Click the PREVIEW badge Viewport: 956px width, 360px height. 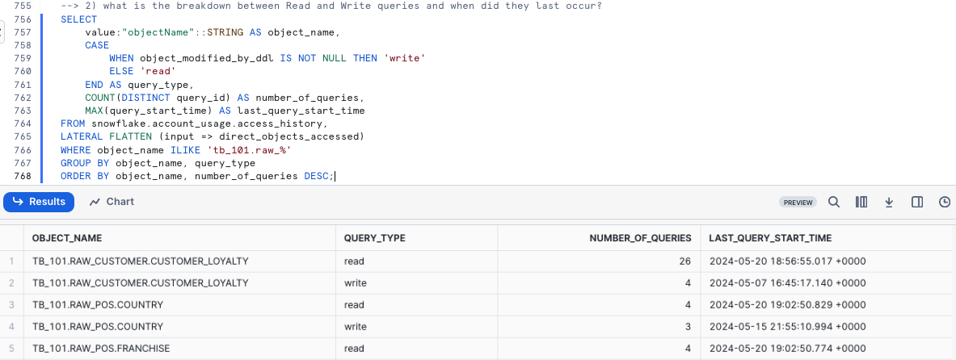[798, 203]
